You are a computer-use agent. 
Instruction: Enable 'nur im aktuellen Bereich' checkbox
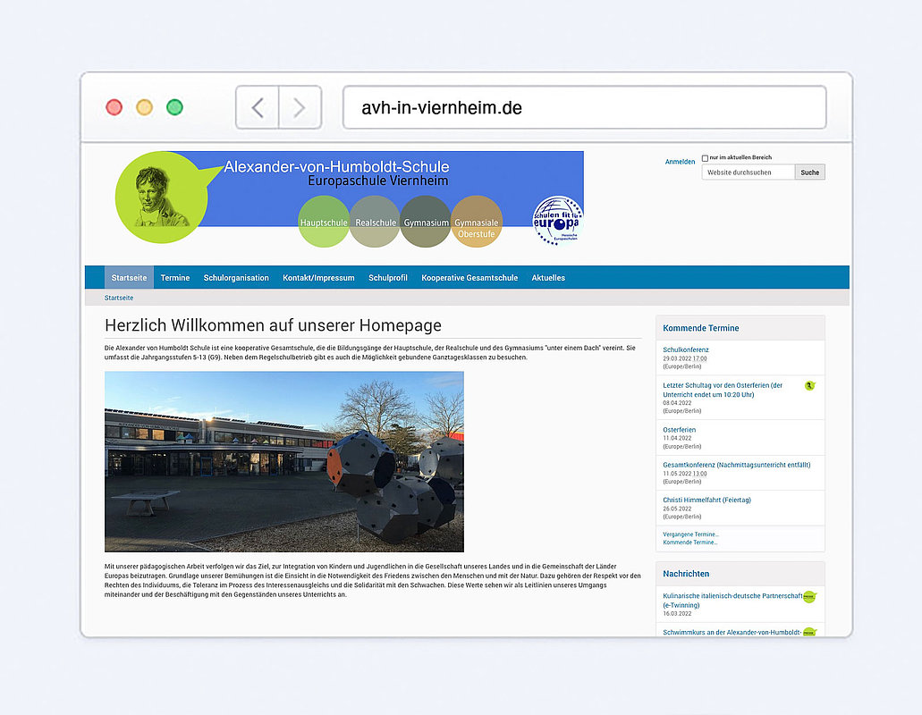[x=705, y=158]
